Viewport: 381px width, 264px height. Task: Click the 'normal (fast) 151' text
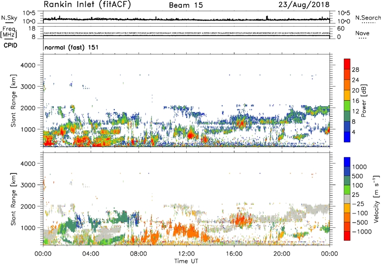click(72, 47)
